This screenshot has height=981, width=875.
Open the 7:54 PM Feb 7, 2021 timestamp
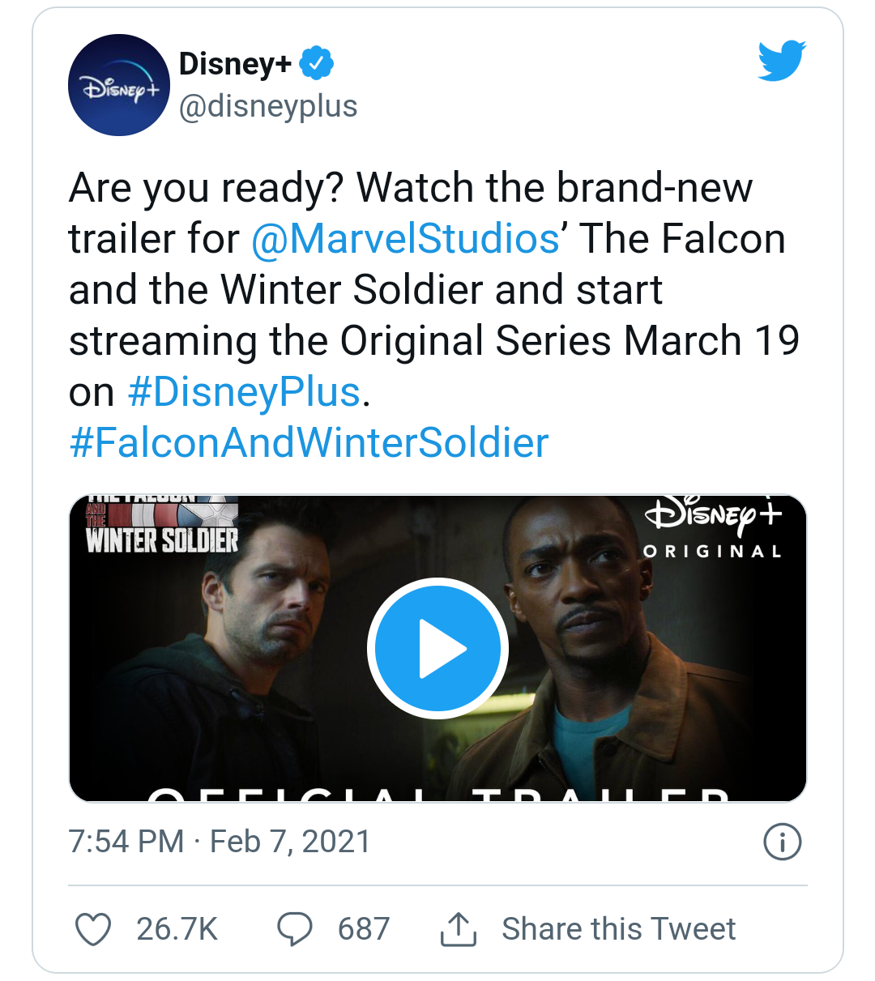pos(220,842)
